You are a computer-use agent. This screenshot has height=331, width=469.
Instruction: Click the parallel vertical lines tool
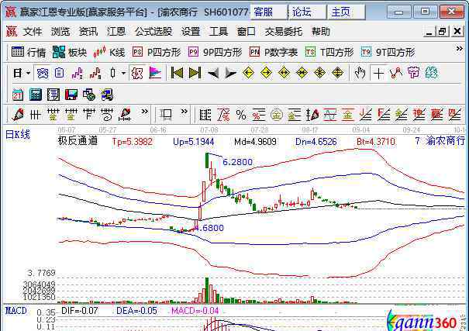[x=36, y=115]
